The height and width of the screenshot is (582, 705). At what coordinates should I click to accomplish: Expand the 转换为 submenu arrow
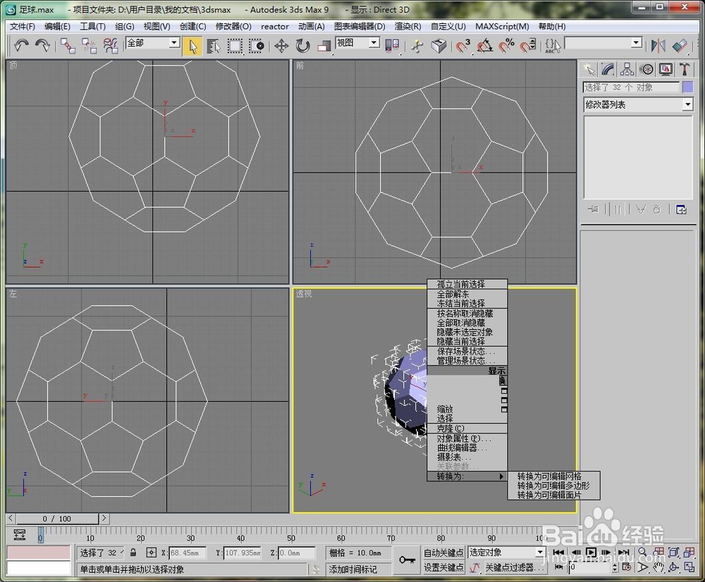tap(501, 476)
